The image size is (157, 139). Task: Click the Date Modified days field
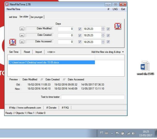coord(66,29)
